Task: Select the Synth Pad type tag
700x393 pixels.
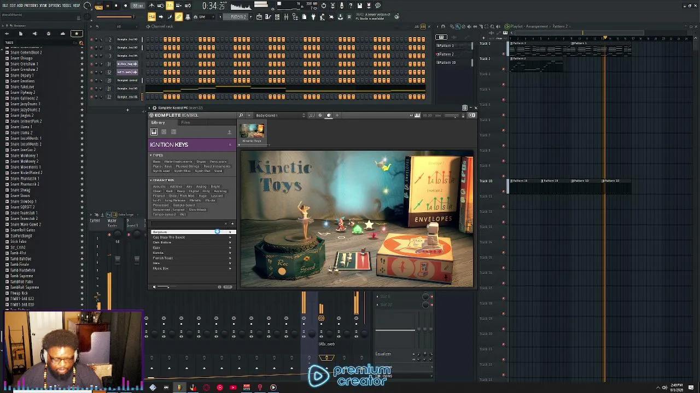Action: click(202, 171)
